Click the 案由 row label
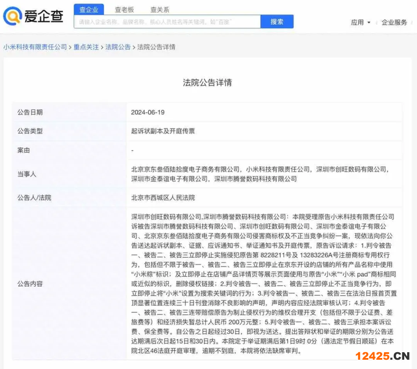Image resolution: width=417 pixels, height=369 pixels. tap(24, 150)
